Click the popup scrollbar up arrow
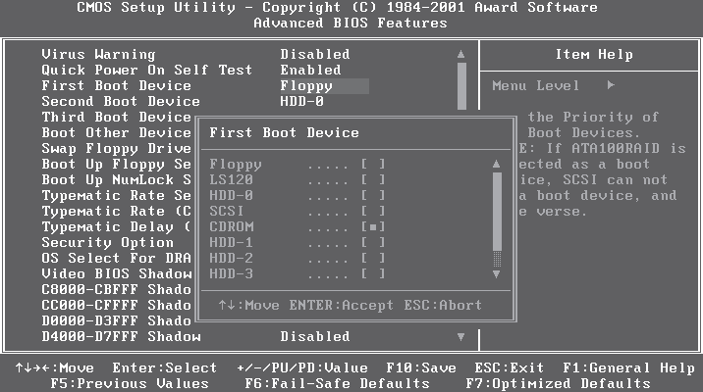 click(497, 165)
